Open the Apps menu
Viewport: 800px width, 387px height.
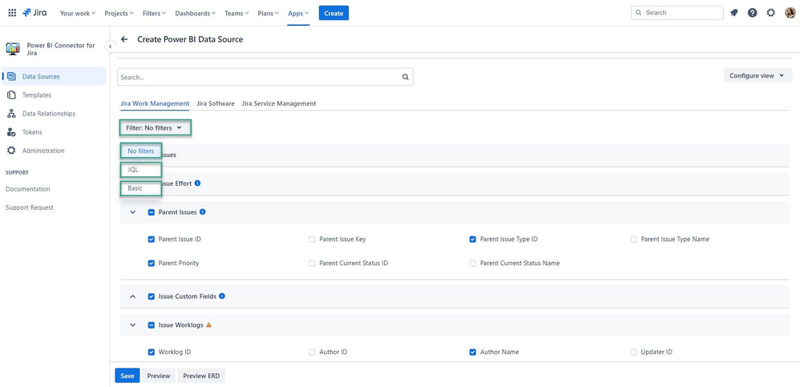coord(298,14)
